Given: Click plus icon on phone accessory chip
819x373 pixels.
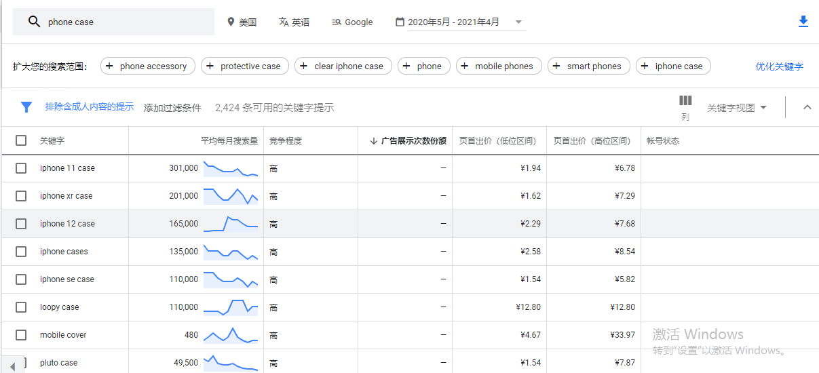Looking at the screenshot, I should 109,66.
